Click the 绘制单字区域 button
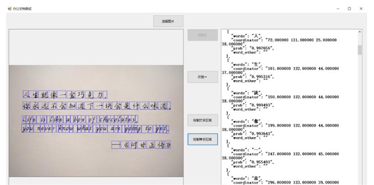This screenshot has width=374, height=185. pyautogui.click(x=203, y=139)
